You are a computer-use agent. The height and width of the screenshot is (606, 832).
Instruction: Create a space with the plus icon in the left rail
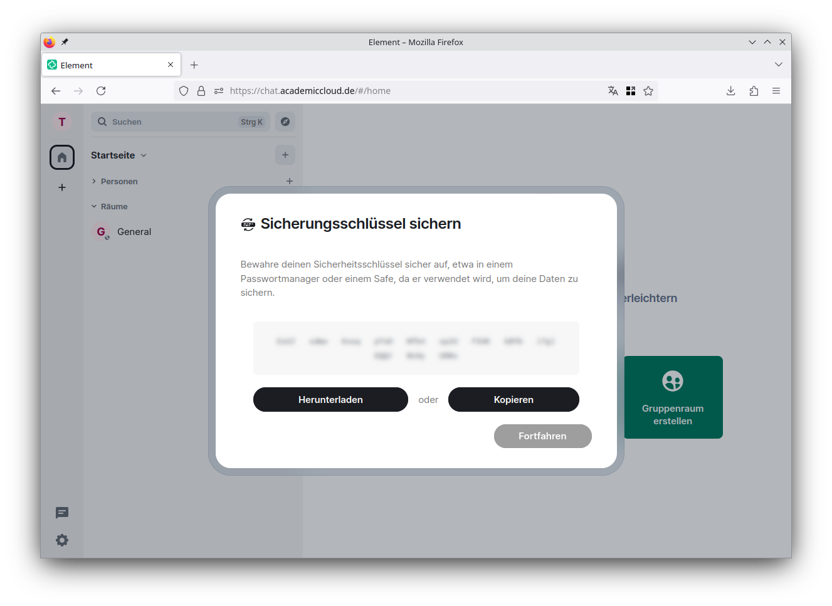point(62,187)
